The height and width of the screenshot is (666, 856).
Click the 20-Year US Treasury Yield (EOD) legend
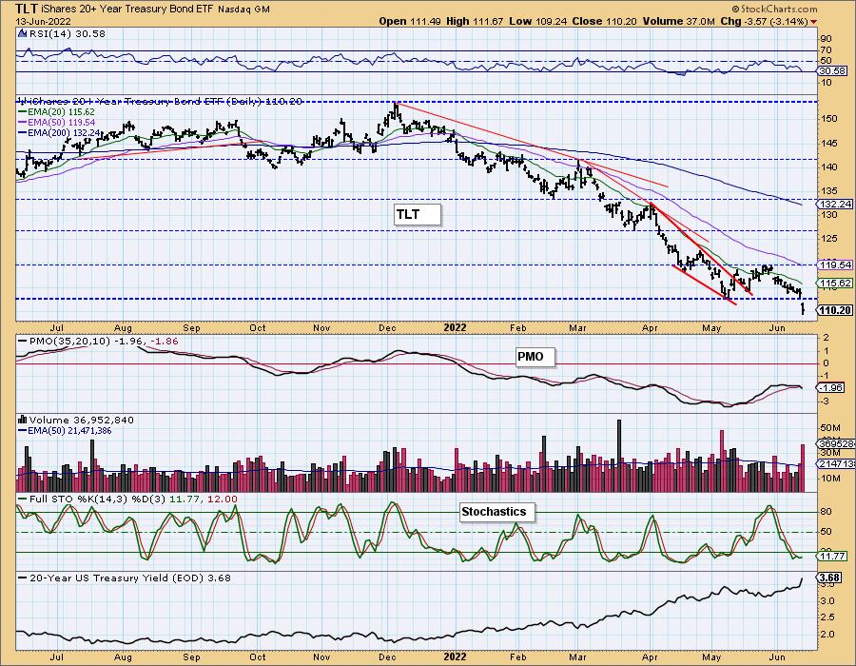click(x=125, y=578)
